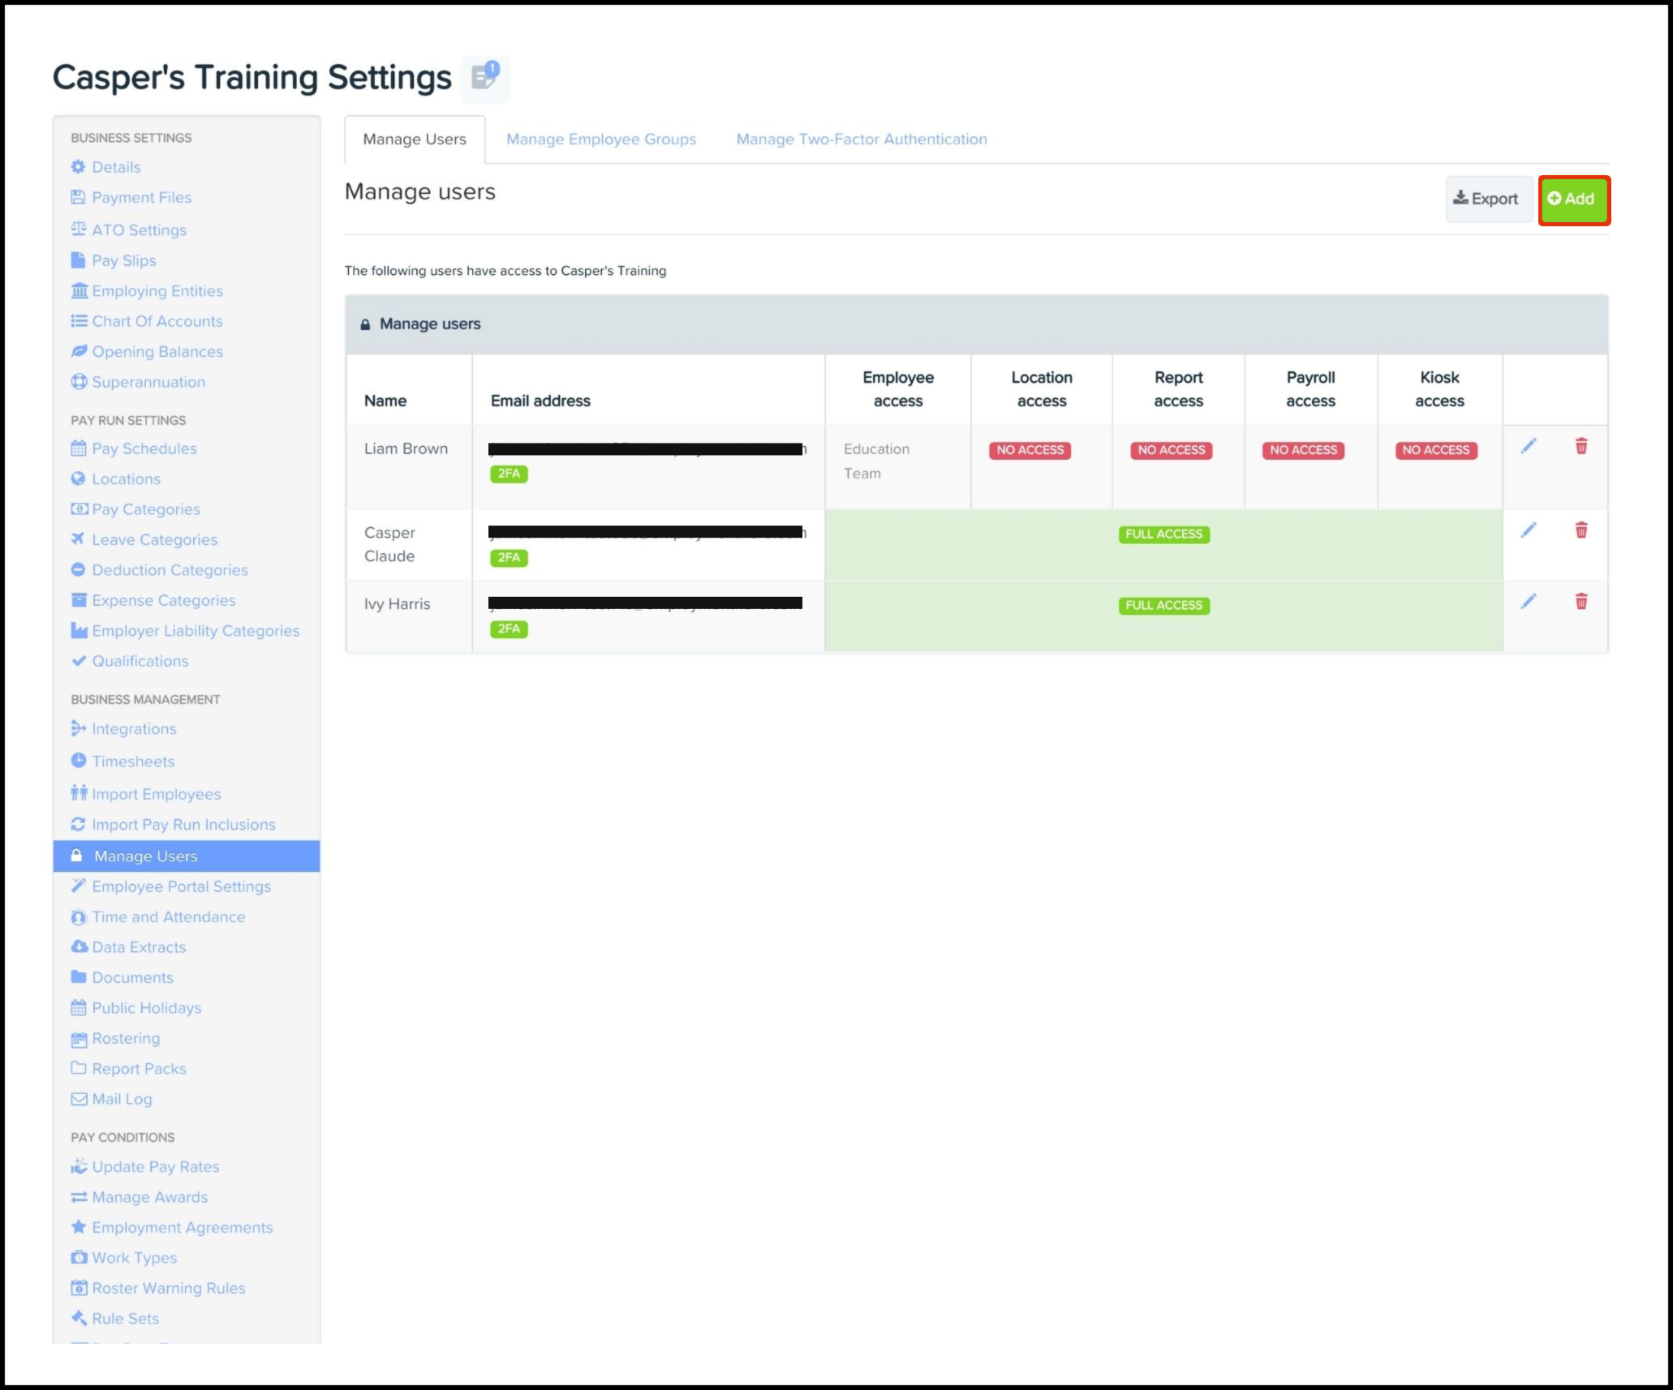
Task: Click the edit pencil for Casper Claude
Action: 1528,530
